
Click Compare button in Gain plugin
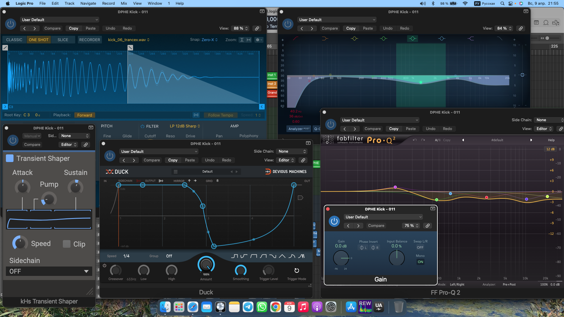[x=376, y=226]
